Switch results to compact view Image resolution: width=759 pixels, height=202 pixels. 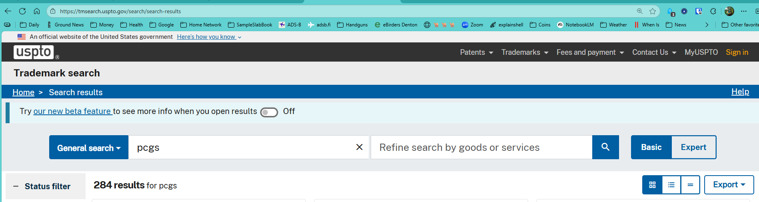point(690,185)
